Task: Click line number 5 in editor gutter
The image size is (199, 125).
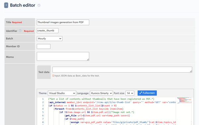Action: [x=43, y=112]
